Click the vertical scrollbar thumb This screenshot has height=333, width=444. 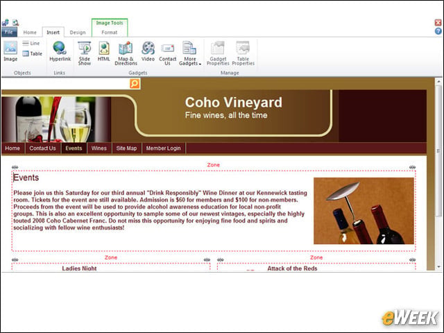click(x=438, y=151)
